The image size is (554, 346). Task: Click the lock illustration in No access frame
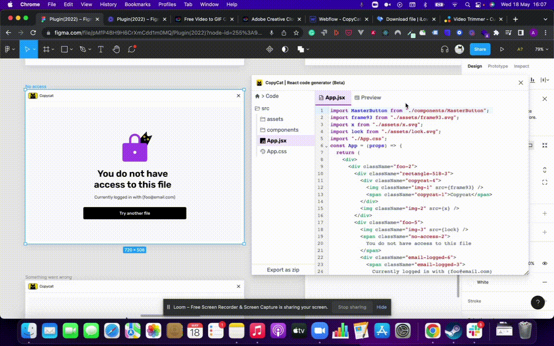tap(137, 147)
